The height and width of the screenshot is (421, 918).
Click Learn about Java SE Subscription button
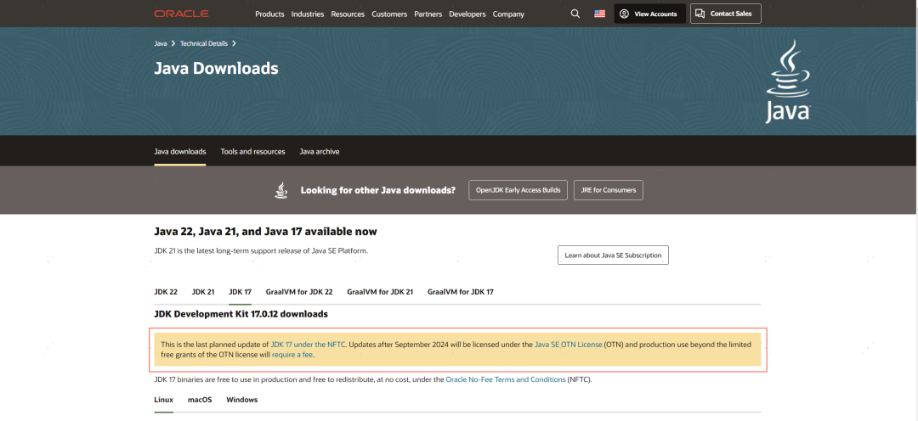(x=613, y=255)
